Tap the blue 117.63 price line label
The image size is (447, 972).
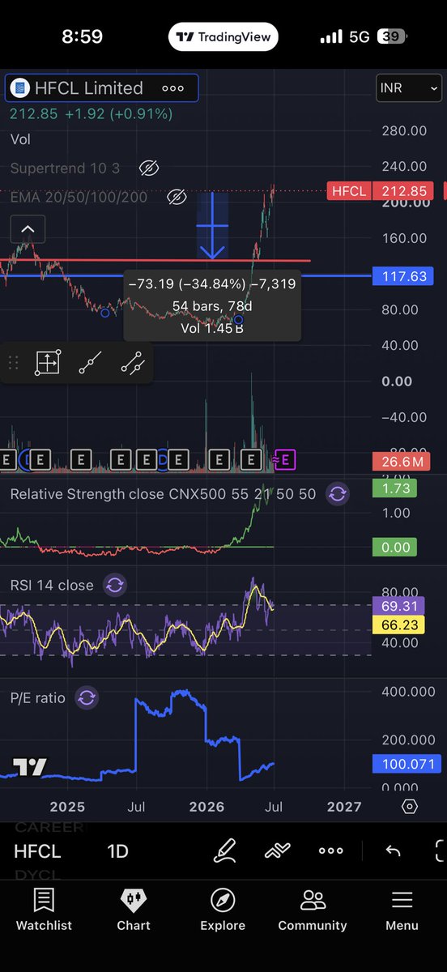[402, 277]
